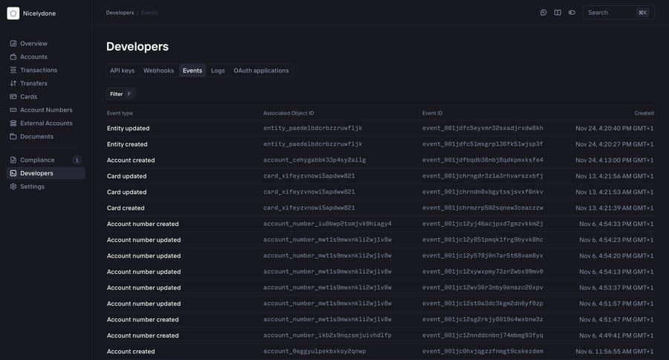The width and height of the screenshot is (669, 360).
Task: Open the chat feedback icon in header
Action: (x=543, y=13)
